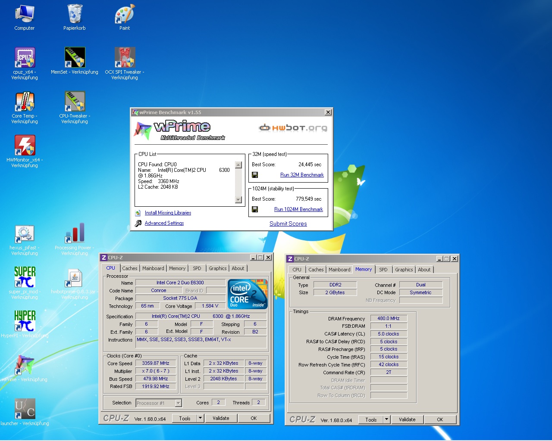Open Install Missing Libraries link
This screenshot has width=552, height=441.
point(168,213)
